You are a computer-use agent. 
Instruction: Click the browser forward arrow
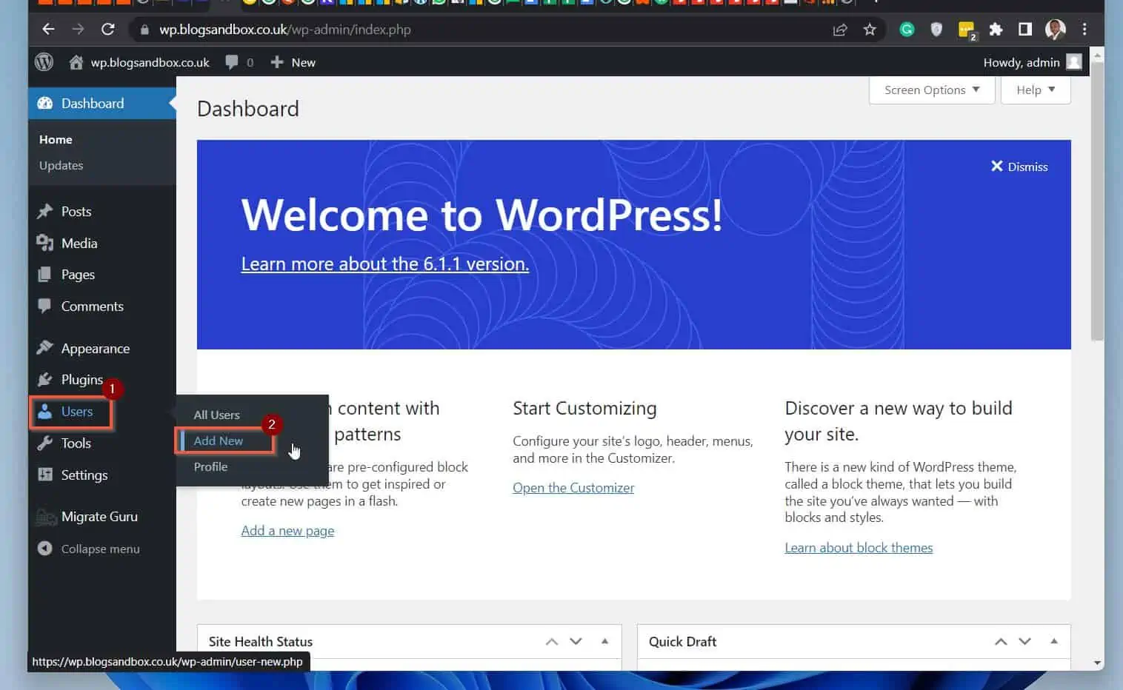coord(78,30)
